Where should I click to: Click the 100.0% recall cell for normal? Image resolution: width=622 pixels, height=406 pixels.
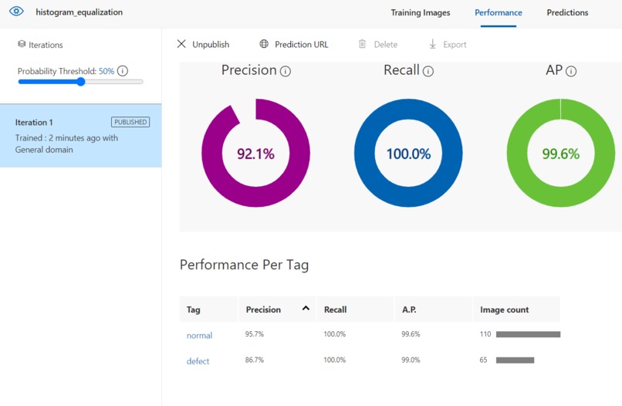(x=334, y=334)
